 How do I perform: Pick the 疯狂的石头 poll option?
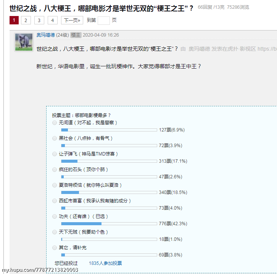pyautogui.click(x=55, y=170)
